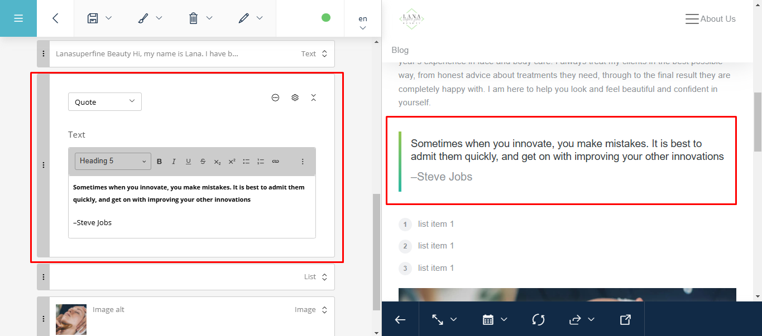762x336 pixels.
Task: Open preview in new window
Action: point(625,319)
